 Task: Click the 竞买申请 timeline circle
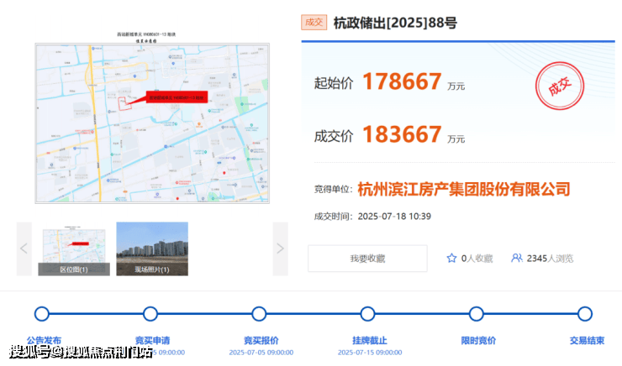[150, 314]
